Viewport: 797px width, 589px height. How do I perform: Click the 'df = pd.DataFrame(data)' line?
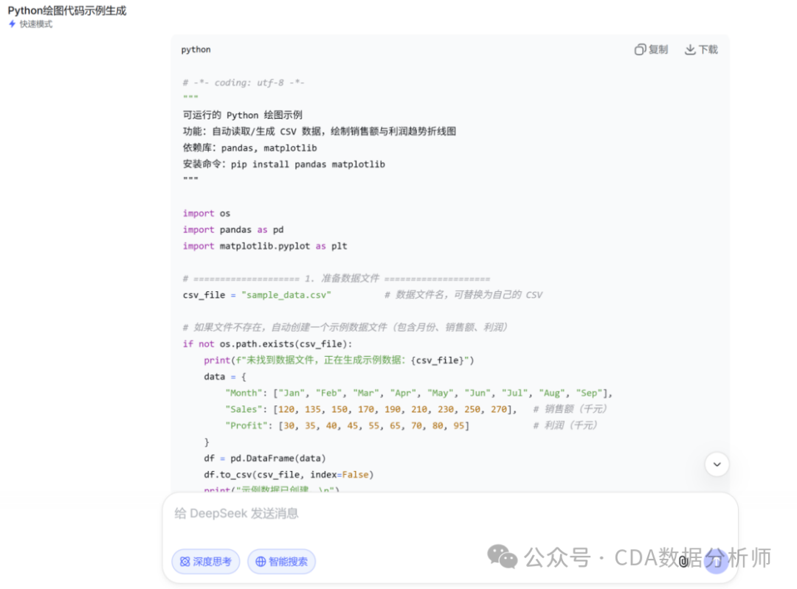click(265, 458)
